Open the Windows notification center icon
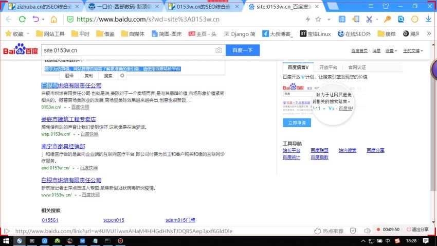 pos(426,241)
